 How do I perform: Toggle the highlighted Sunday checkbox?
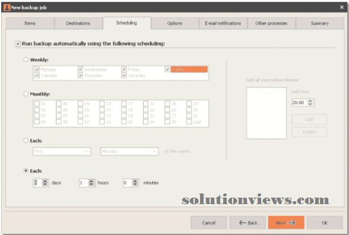[167, 69]
